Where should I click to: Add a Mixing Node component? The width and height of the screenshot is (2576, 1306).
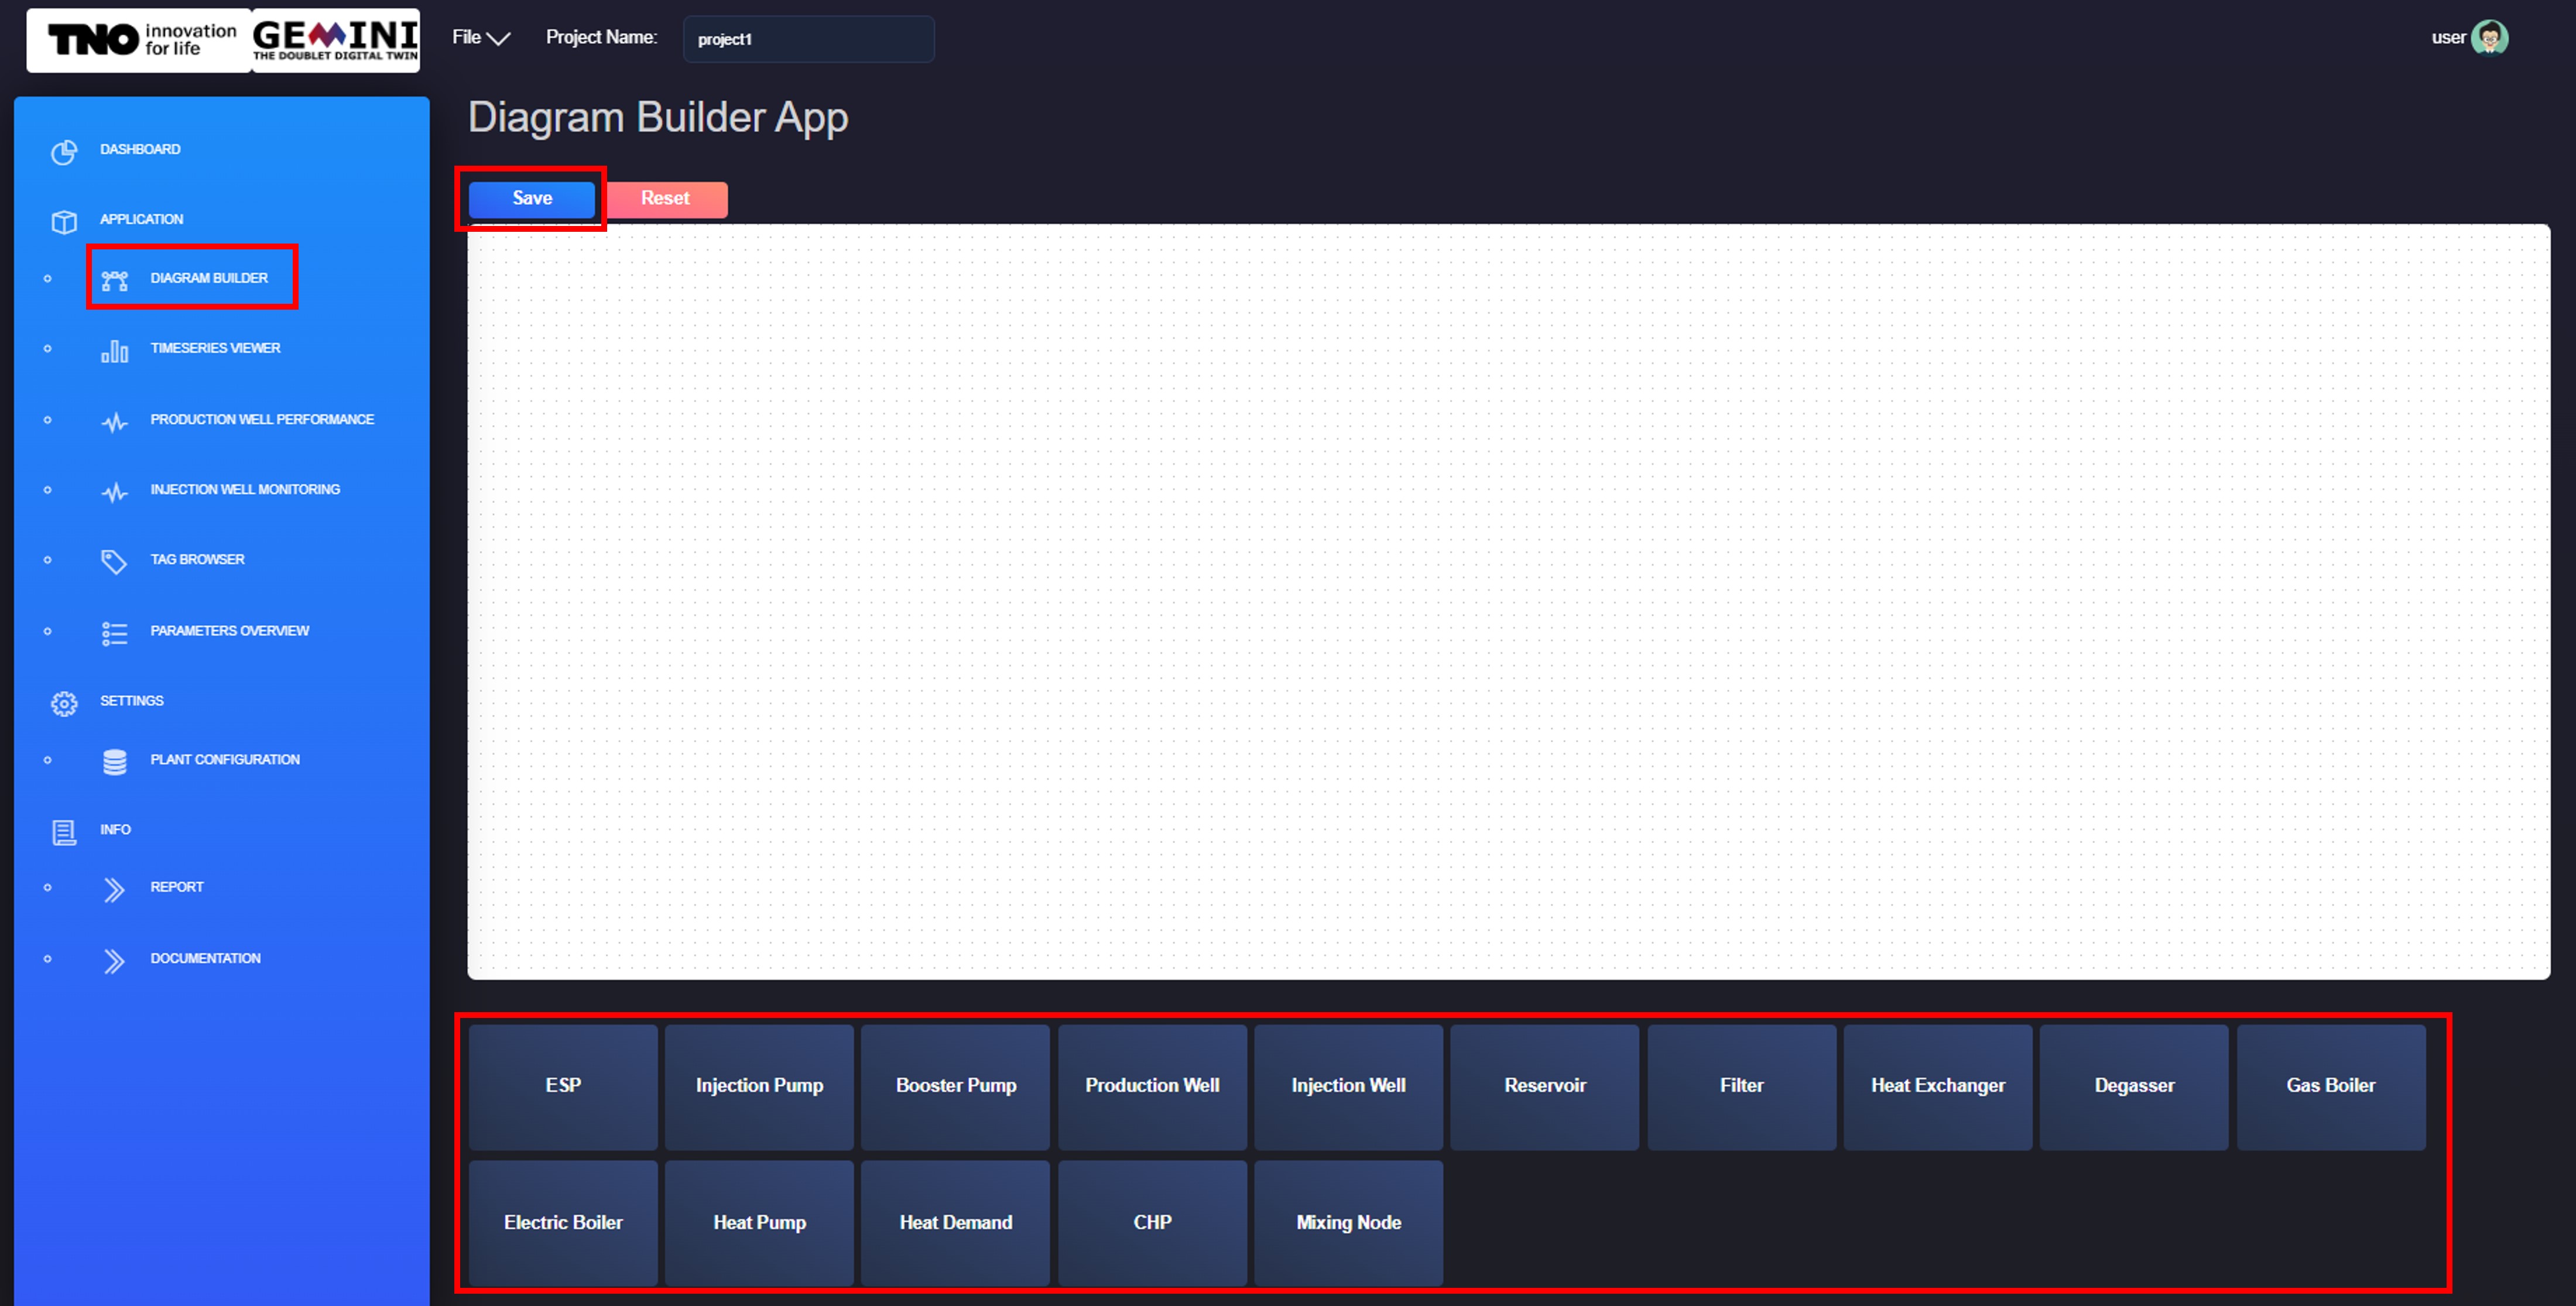click(x=1347, y=1222)
